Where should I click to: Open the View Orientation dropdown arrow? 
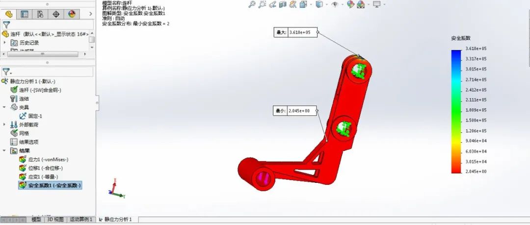[x=310, y=5]
